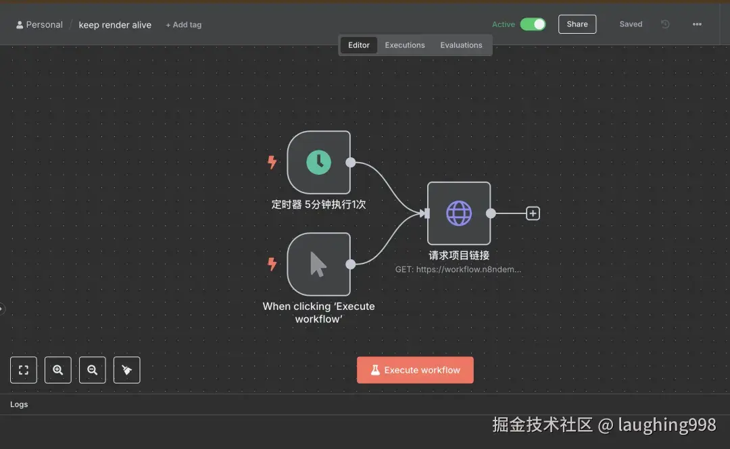
Task: Open the workflow version history icon
Action: [x=665, y=24]
